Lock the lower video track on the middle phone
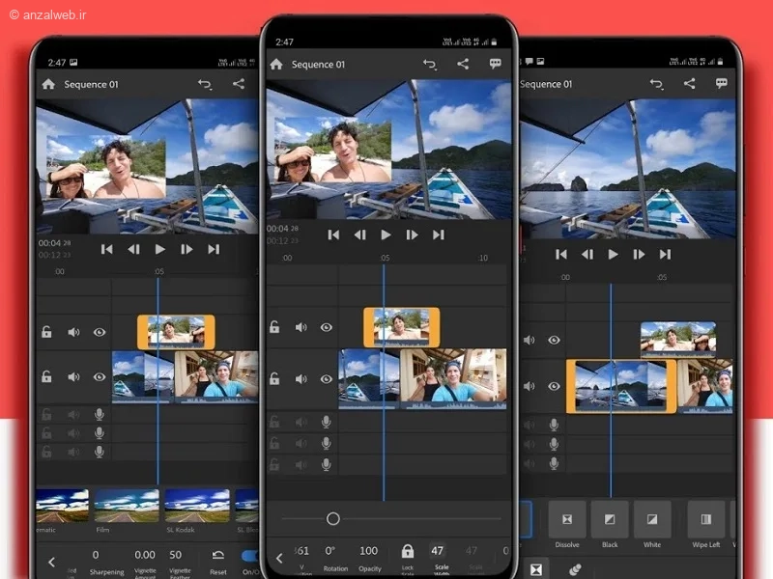Image resolution: width=773 pixels, height=579 pixels. (274, 378)
